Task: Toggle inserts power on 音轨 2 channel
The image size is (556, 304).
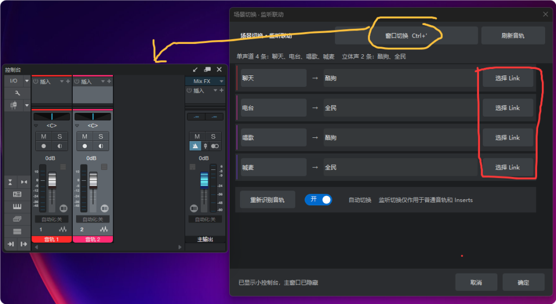Action: (x=77, y=81)
